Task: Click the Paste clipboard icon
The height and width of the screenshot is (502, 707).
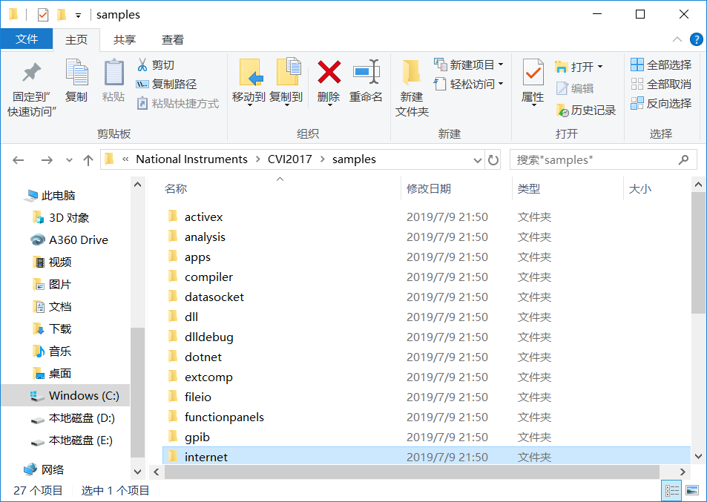Action: pos(114,80)
